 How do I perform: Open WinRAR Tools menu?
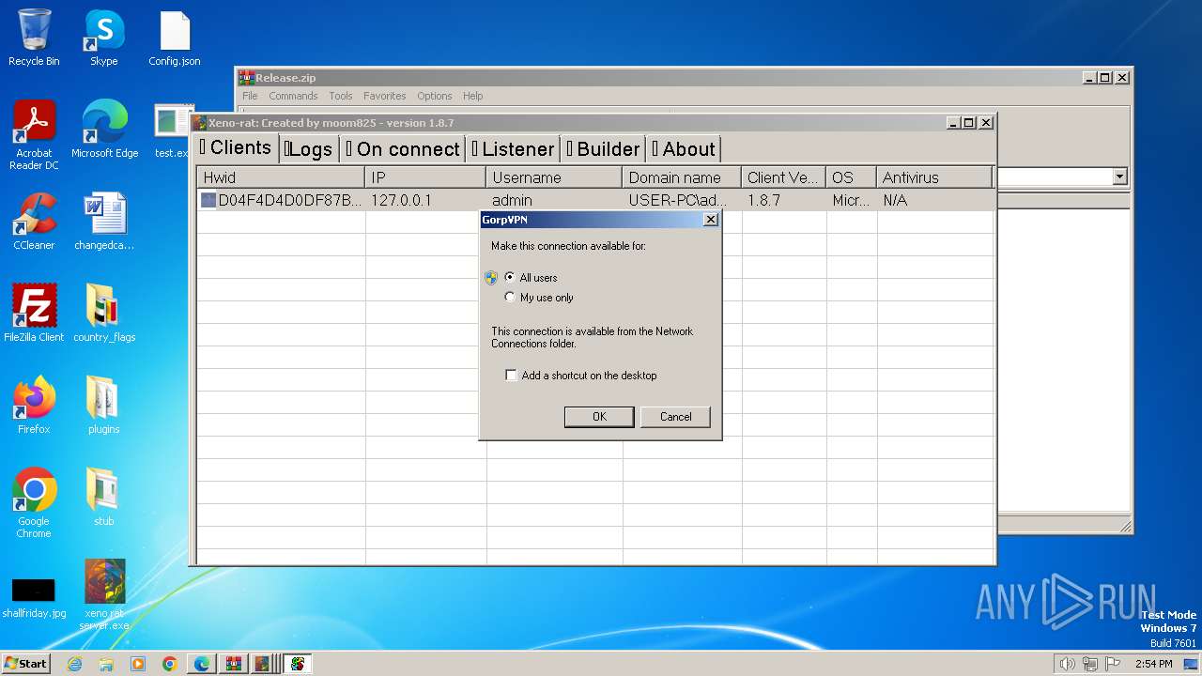[x=341, y=96]
